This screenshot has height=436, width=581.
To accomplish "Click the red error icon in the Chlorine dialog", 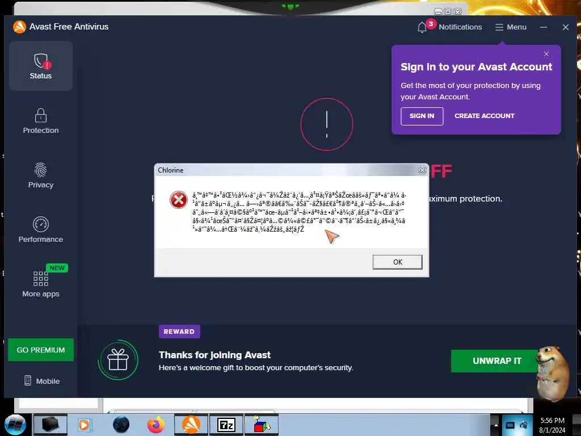I will tap(179, 200).
